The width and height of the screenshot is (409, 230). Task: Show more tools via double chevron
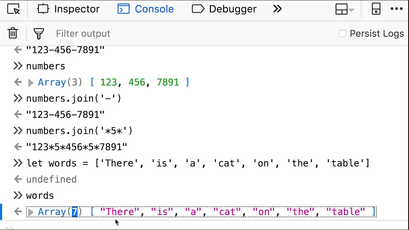click(277, 9)
